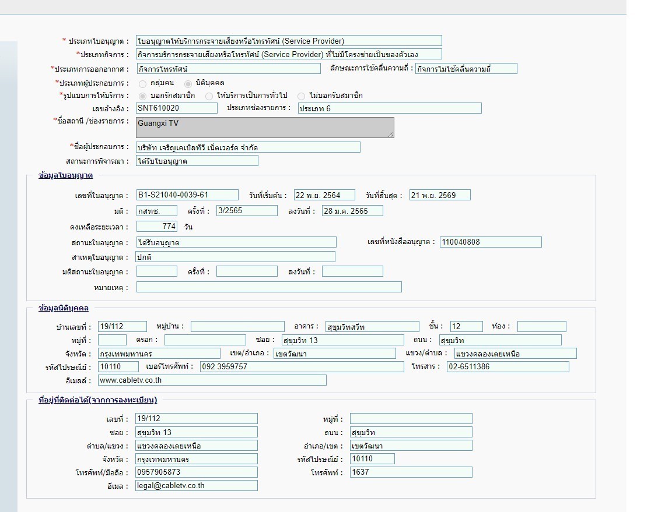Select ให้บริการเป็นการทั่วไป radio option

[209, 96]
